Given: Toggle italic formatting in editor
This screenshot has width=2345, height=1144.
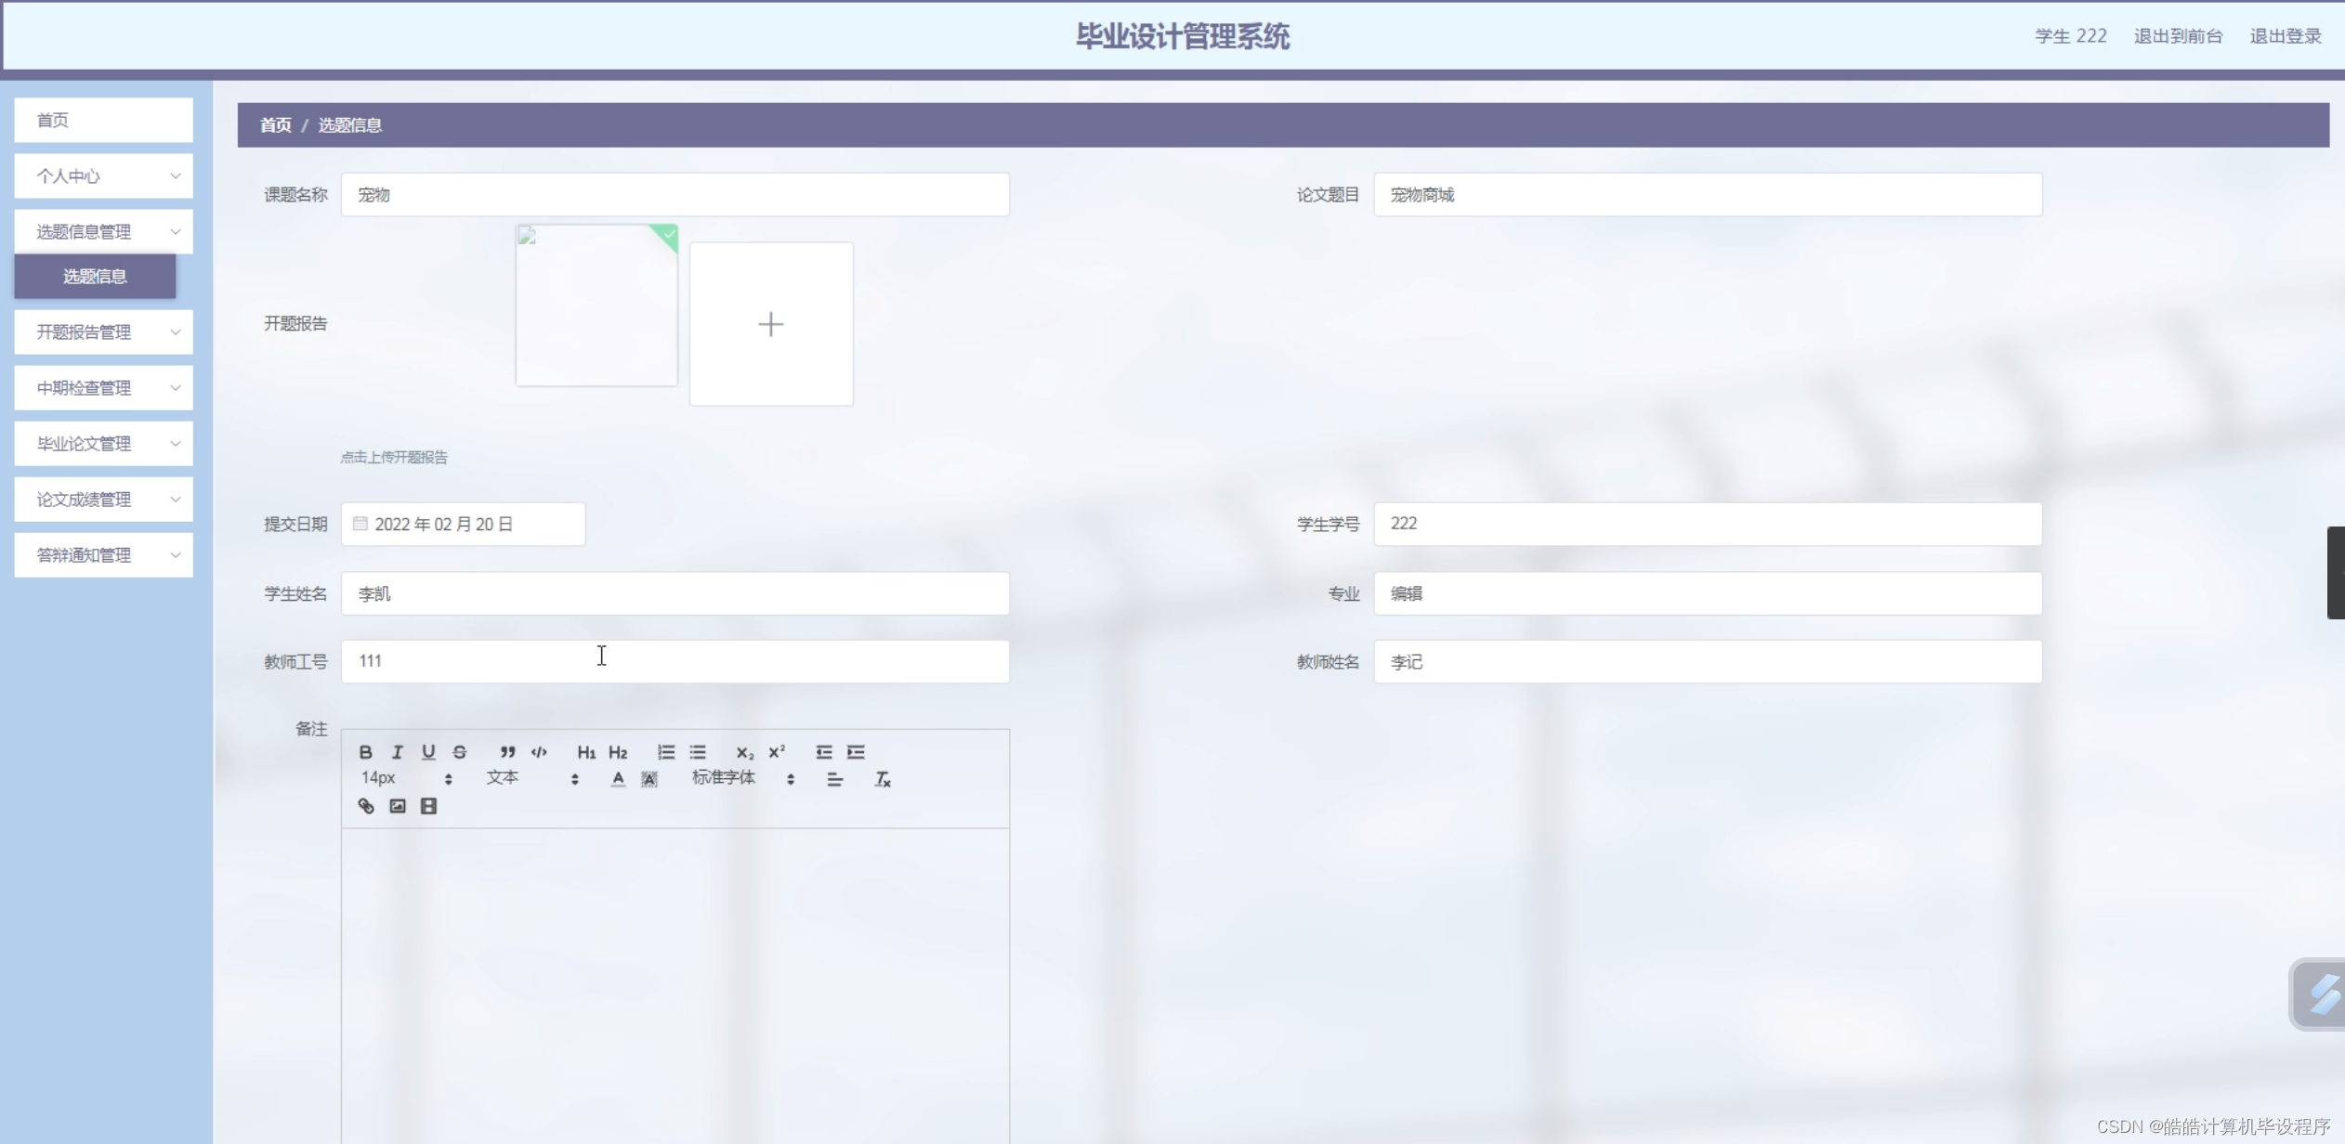Looking at the screenshot, I should (x=397, y=752).
